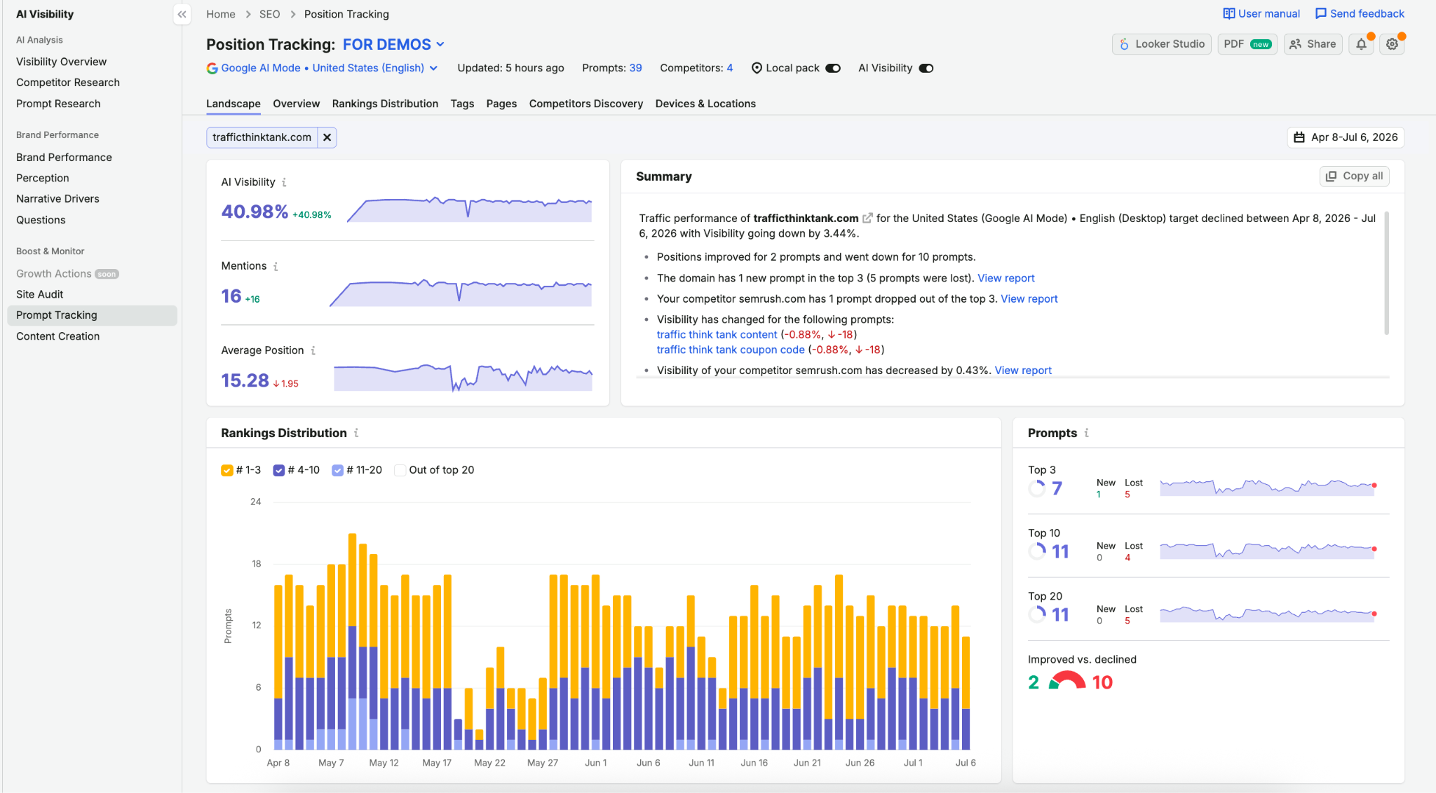Open the Apr 8-Jul 6, 2026 date range picker

(1346, 137)
